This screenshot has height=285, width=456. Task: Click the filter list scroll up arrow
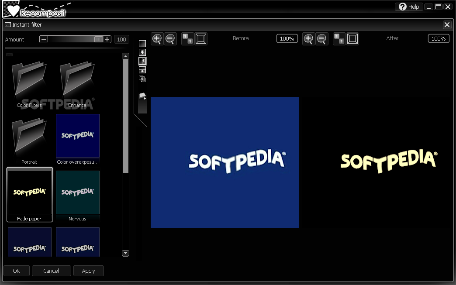click(x=126, y=56)
